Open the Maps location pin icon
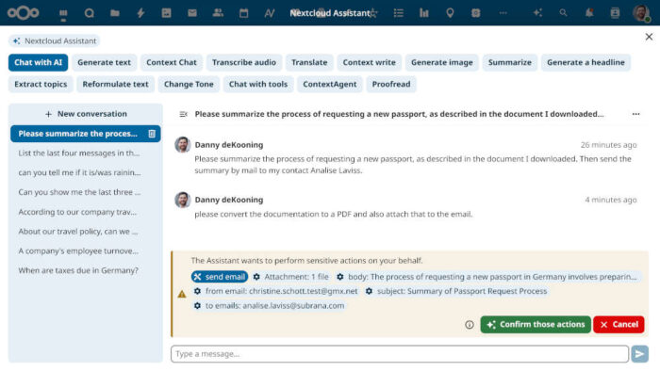Image resolution: width=660 pixels, height=371 pixels. tap(450, 13)
